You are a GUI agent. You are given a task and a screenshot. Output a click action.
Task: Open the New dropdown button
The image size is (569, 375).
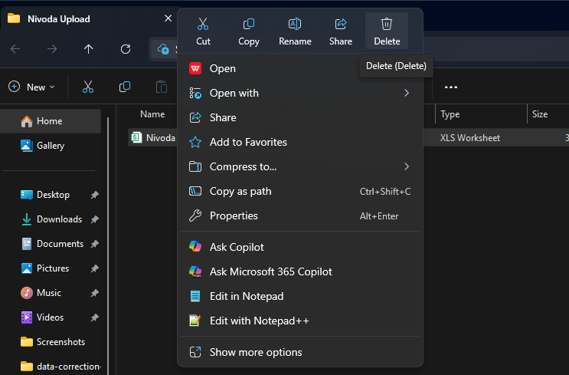[32, 87]
